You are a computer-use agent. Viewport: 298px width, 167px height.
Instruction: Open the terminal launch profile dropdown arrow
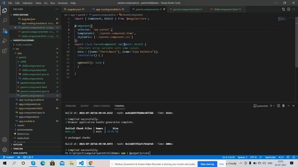click(274, 106)
